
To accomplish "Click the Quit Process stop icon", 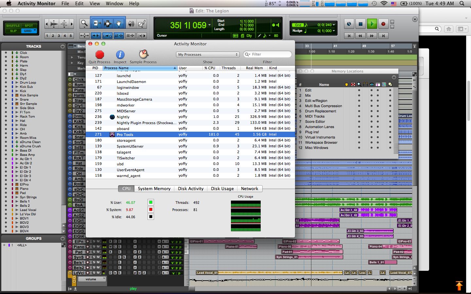I will click(99, 55).
